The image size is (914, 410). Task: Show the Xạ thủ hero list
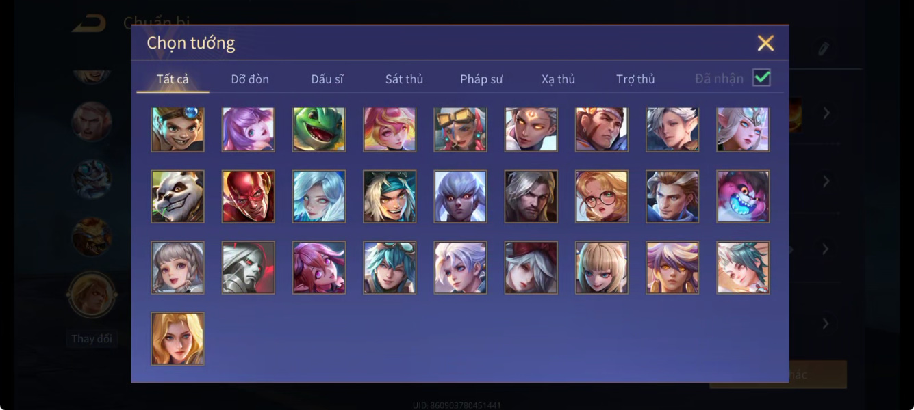(x=558, y=79)
